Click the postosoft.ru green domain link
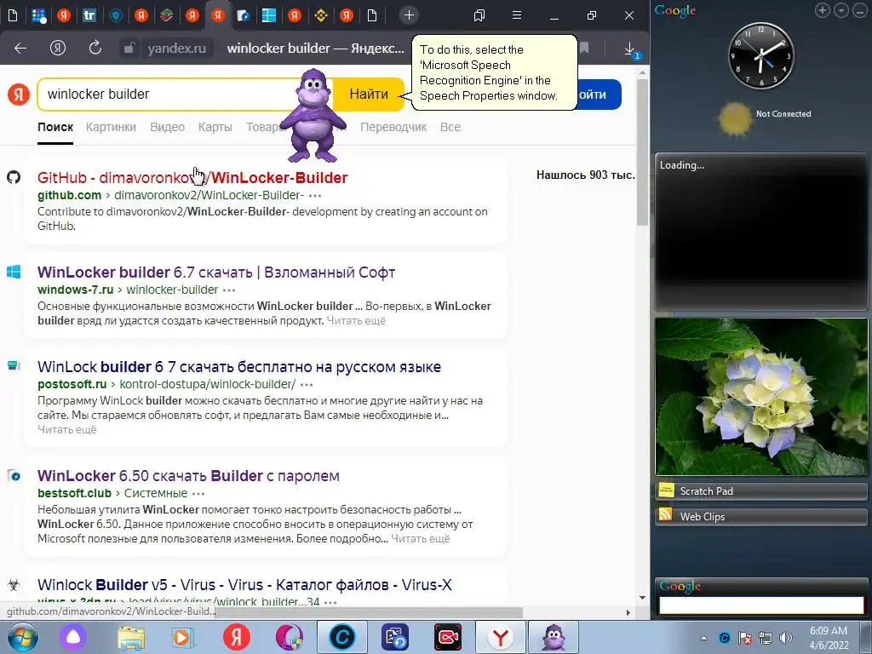The width and height of the screenshot is (872, 654). [72, 384]
